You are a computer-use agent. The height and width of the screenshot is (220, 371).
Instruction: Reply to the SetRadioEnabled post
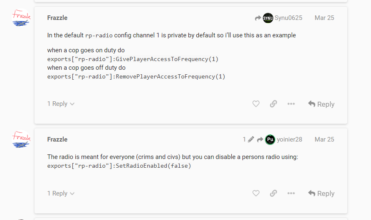click(x=321, y=193)
